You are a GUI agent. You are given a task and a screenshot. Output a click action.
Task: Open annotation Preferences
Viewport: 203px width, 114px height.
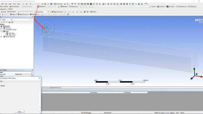73,6
